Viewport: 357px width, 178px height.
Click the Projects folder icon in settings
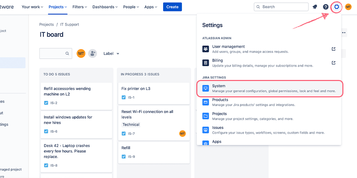(206, 116)
